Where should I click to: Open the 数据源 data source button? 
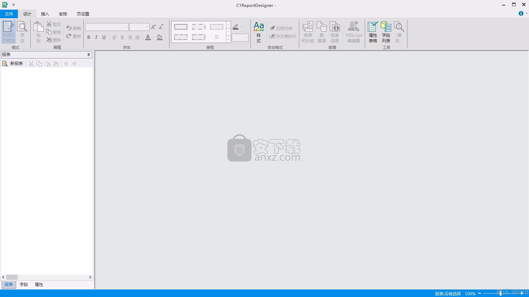pos(322,32)
